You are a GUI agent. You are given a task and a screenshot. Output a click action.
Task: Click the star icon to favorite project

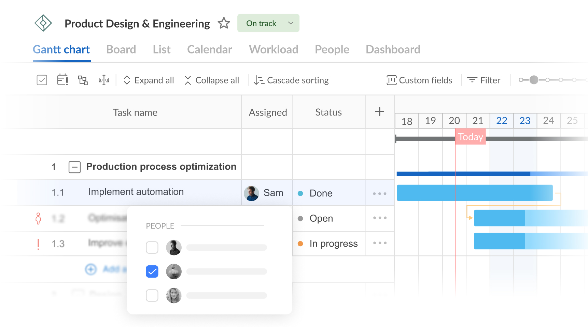pos(224,23)
